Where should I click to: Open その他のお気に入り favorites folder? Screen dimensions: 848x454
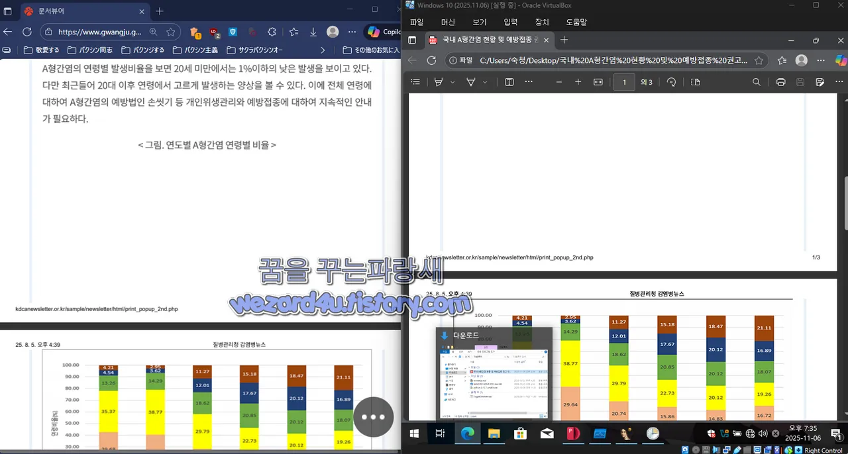371,50
